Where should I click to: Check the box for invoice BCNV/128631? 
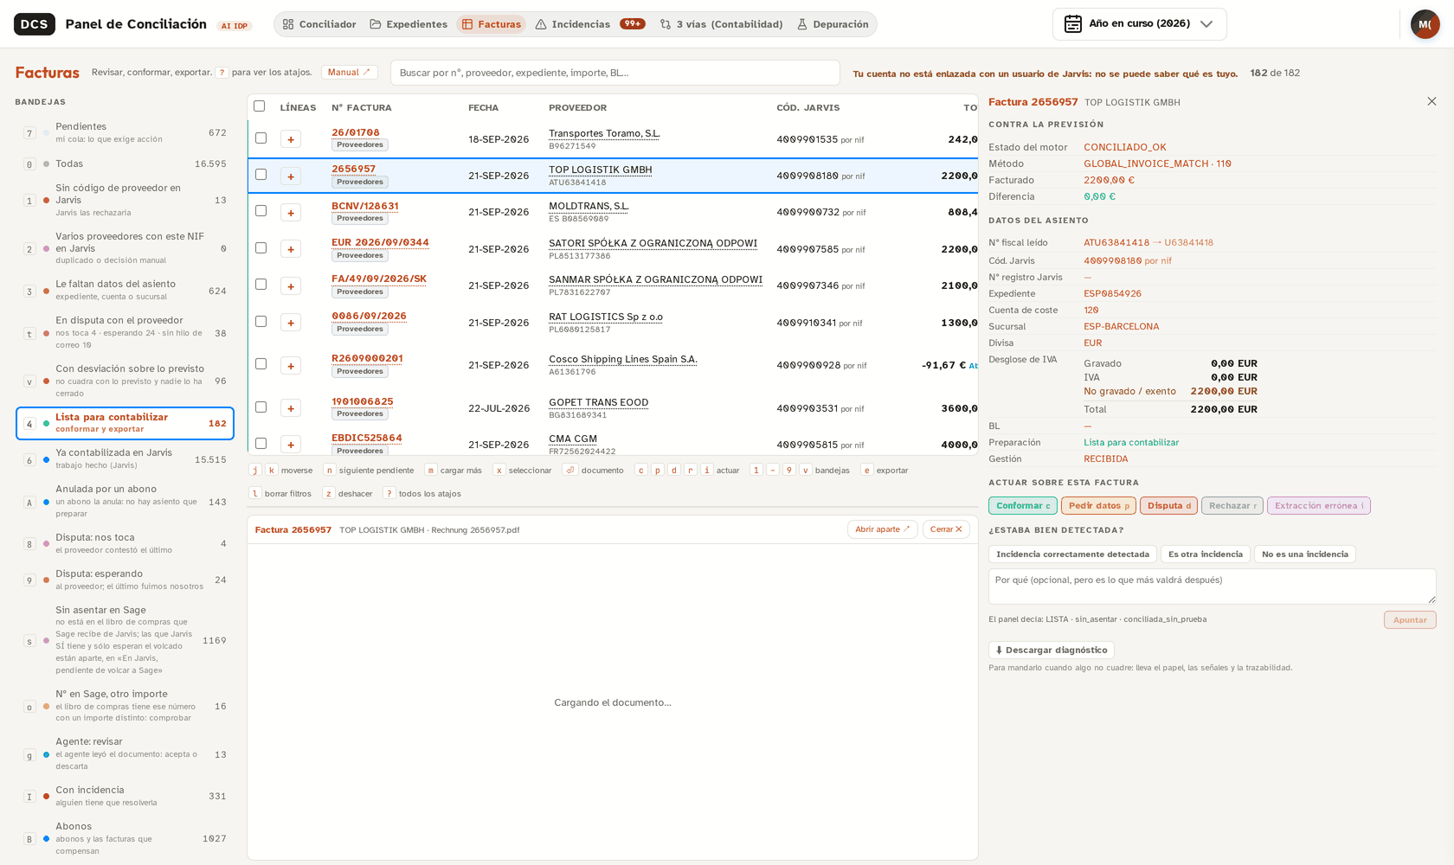[261, 211]
